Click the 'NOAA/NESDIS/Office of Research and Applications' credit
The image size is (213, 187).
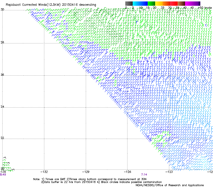(170, 185)
